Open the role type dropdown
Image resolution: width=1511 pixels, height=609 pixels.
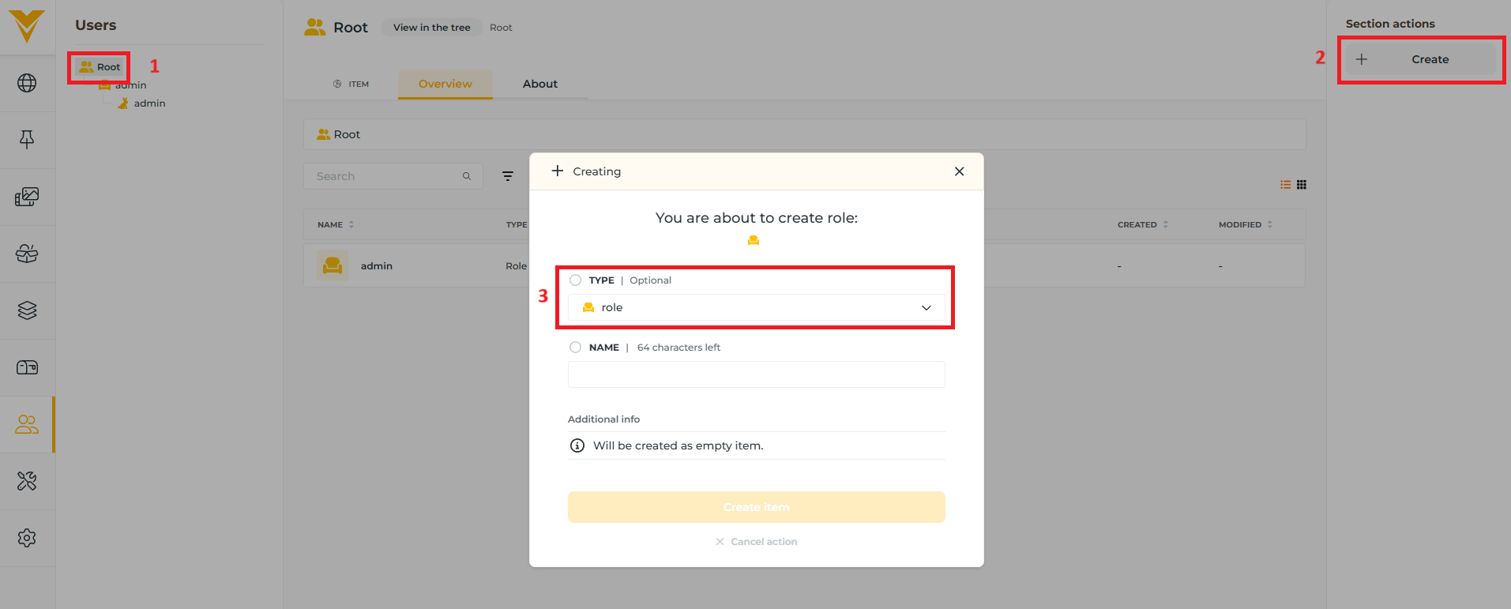756,307
